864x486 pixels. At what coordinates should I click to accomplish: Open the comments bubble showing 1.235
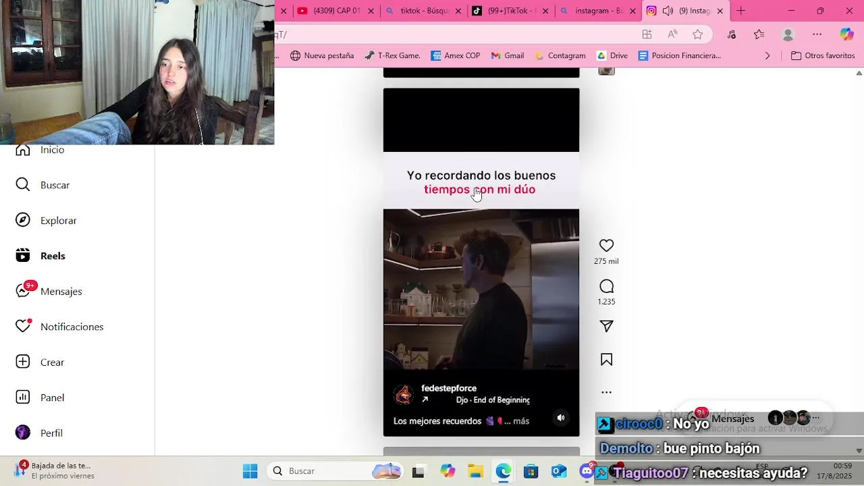[606, 286]
